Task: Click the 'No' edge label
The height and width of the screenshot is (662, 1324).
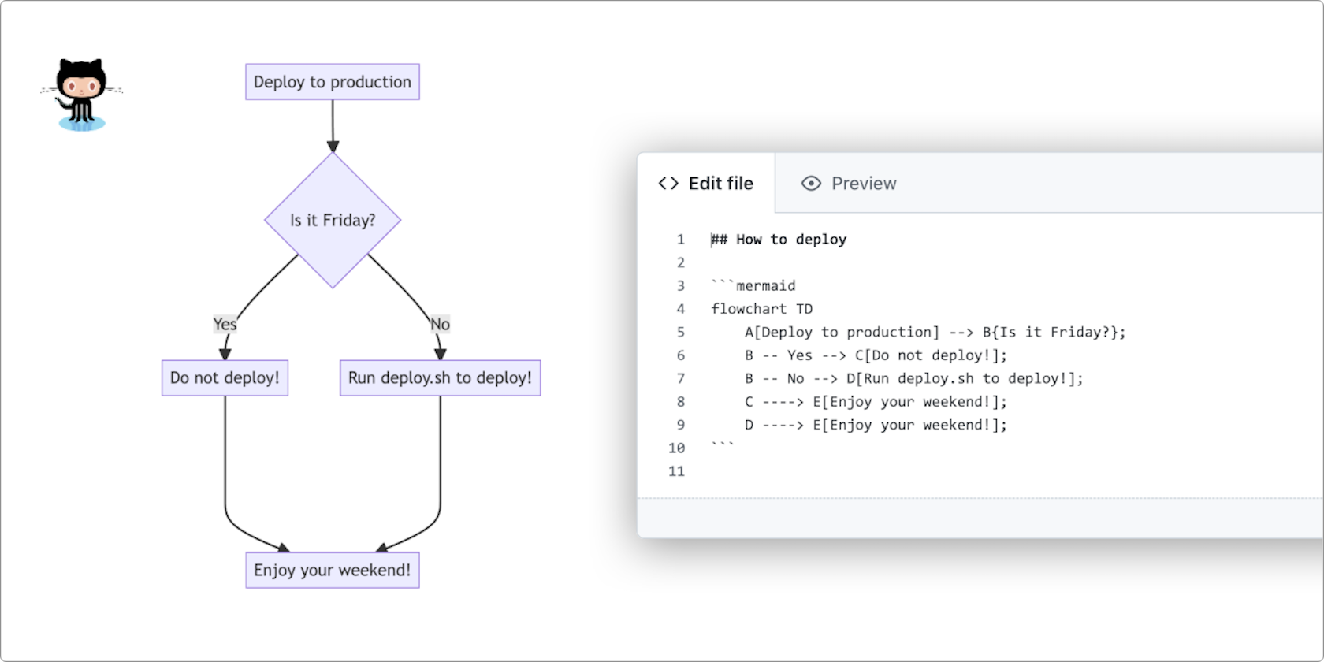Action: click(x=439, y=324)
